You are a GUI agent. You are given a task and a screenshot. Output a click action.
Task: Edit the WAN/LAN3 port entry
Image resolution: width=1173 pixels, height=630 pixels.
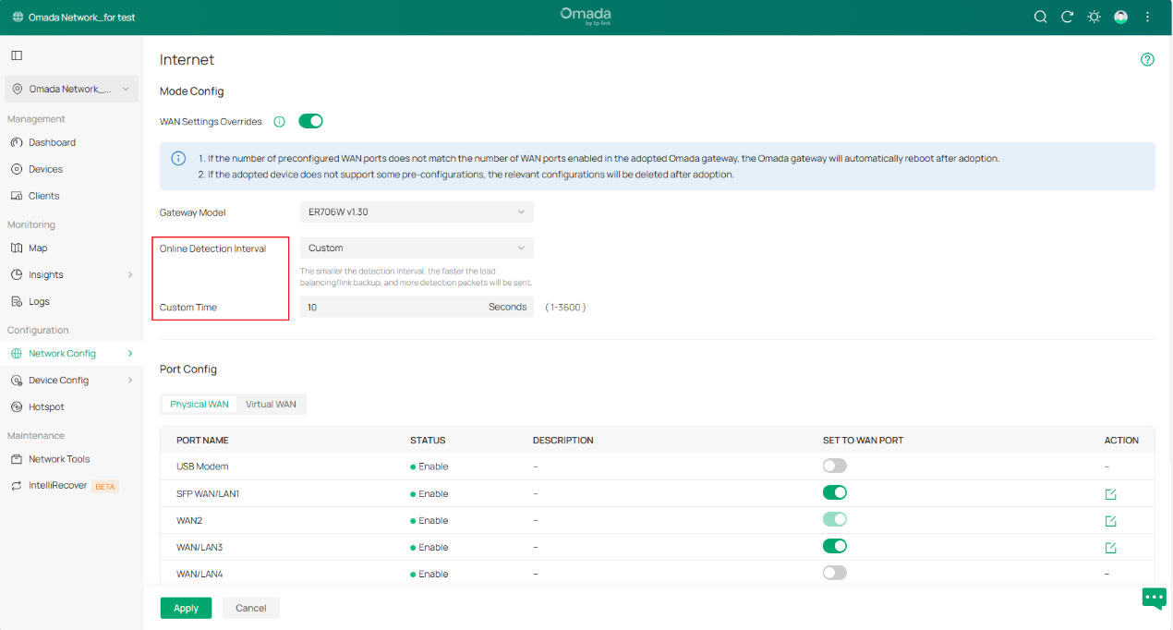(1110, 548)
